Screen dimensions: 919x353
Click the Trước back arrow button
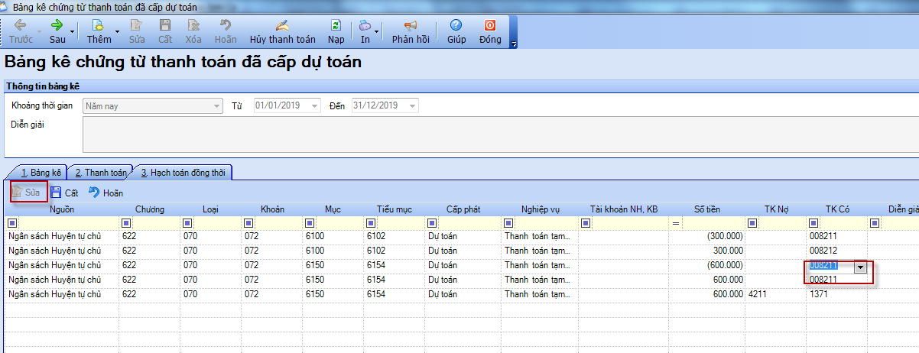coord(21,31)
